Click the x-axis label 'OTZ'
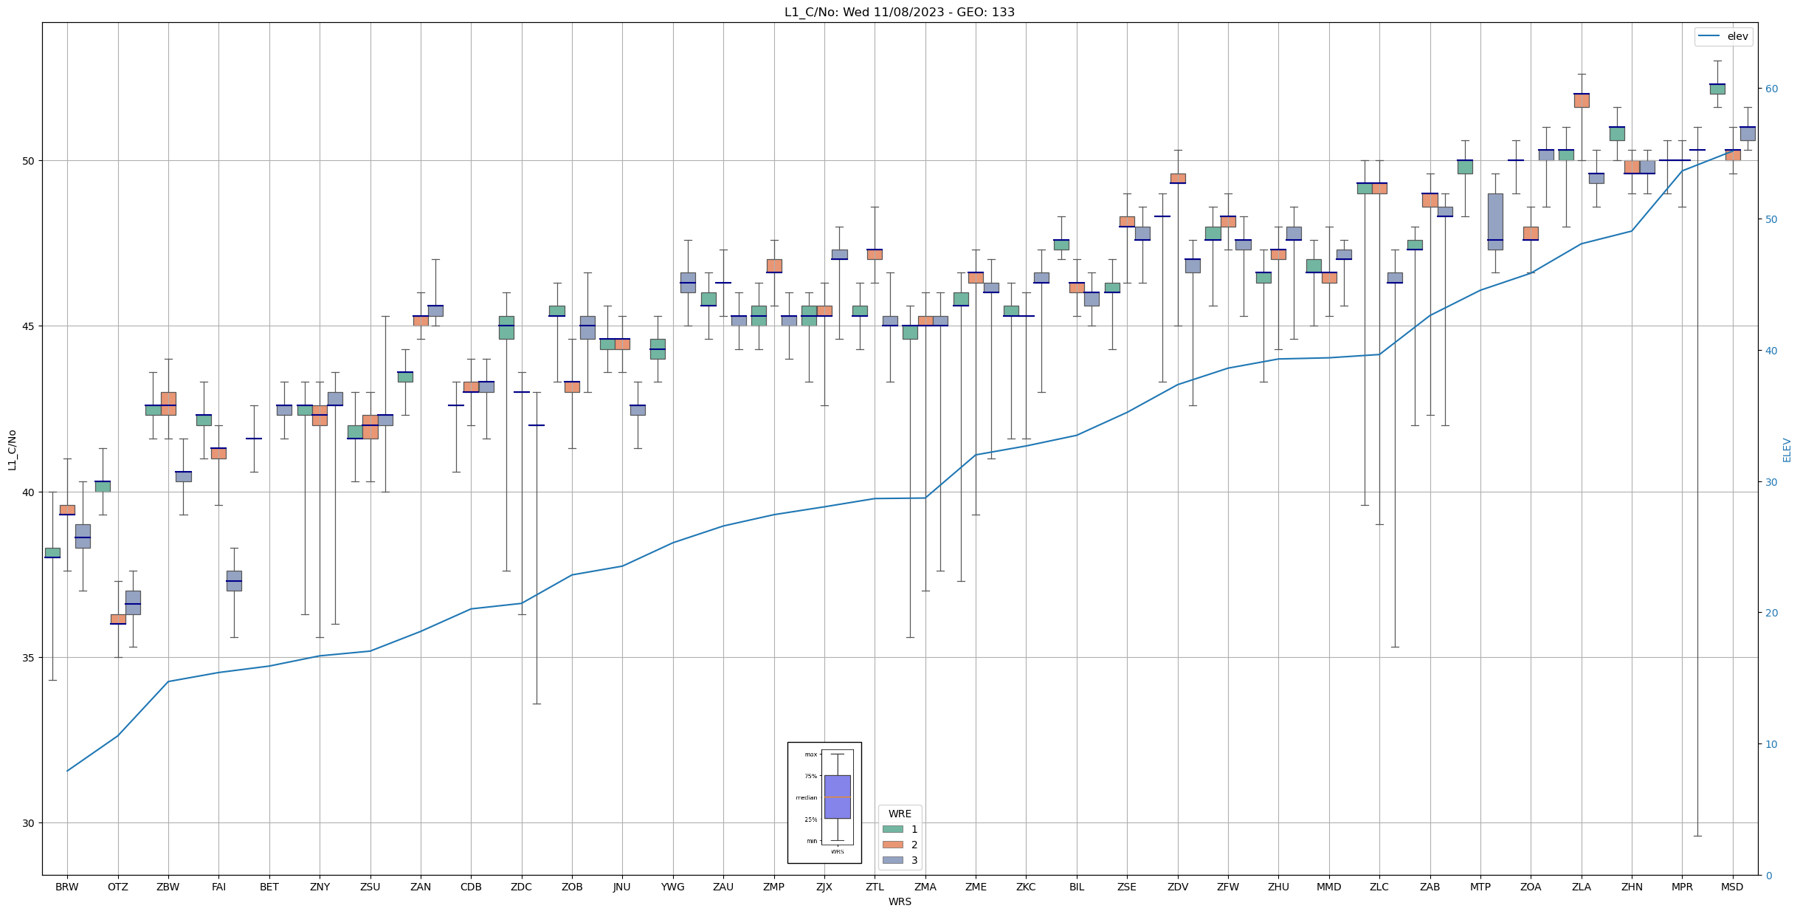Screen dimensions: 1800x914 (118, 887)
